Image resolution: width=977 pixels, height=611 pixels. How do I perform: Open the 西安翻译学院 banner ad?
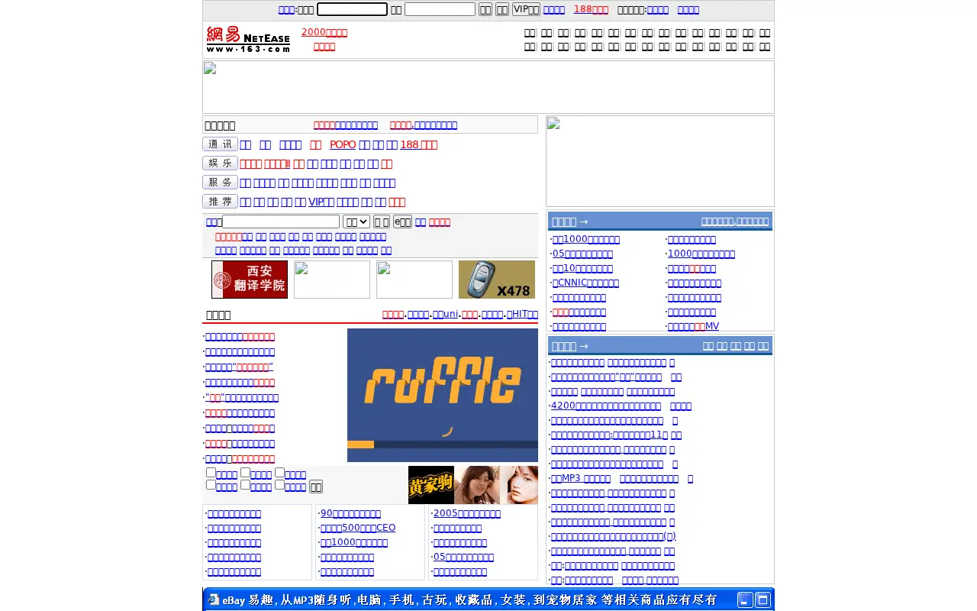(x=250, y=280)
